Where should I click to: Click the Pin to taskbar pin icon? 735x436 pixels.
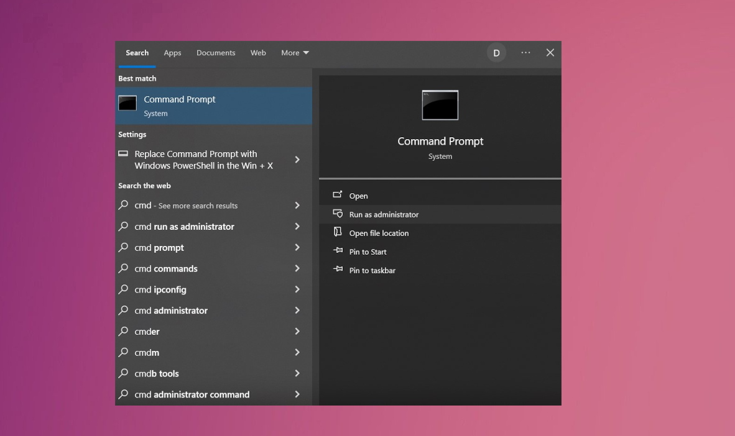pyautogui.click(x=338, y=270)
